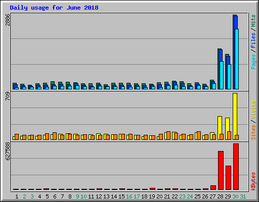
Task: Select the day 28 yellow visits bar
Action: 220,128
